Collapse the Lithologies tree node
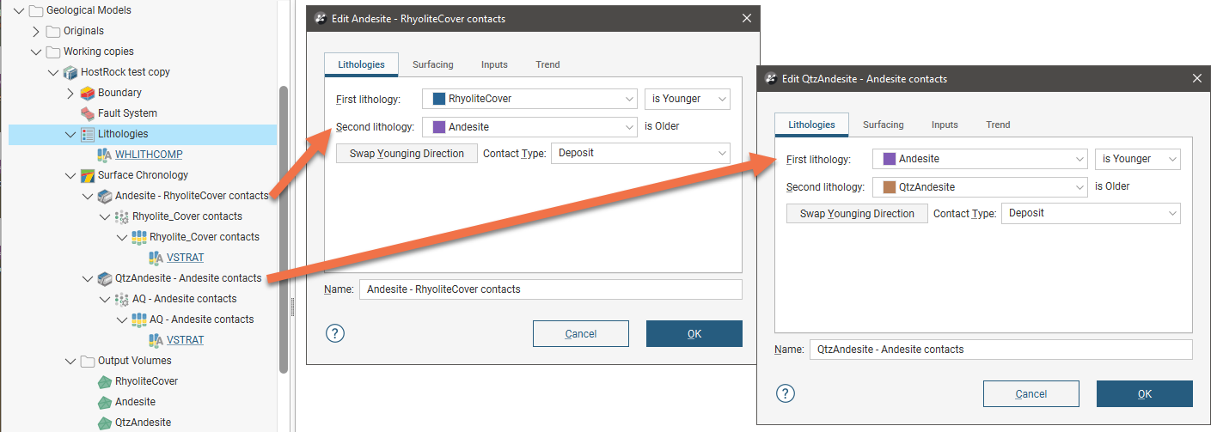The image size is (1217, 432). [70, 134]
